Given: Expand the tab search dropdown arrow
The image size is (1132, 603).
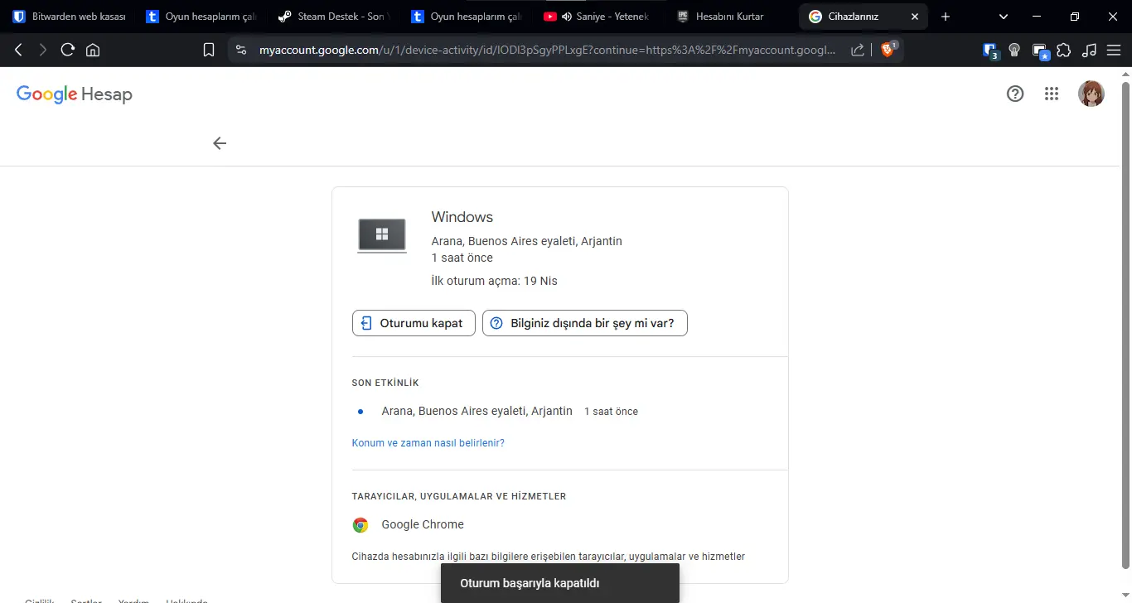Looking at the screenshot, I should 1004,17.
